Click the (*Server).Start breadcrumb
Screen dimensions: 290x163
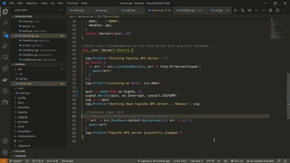[x=109, y=16]
